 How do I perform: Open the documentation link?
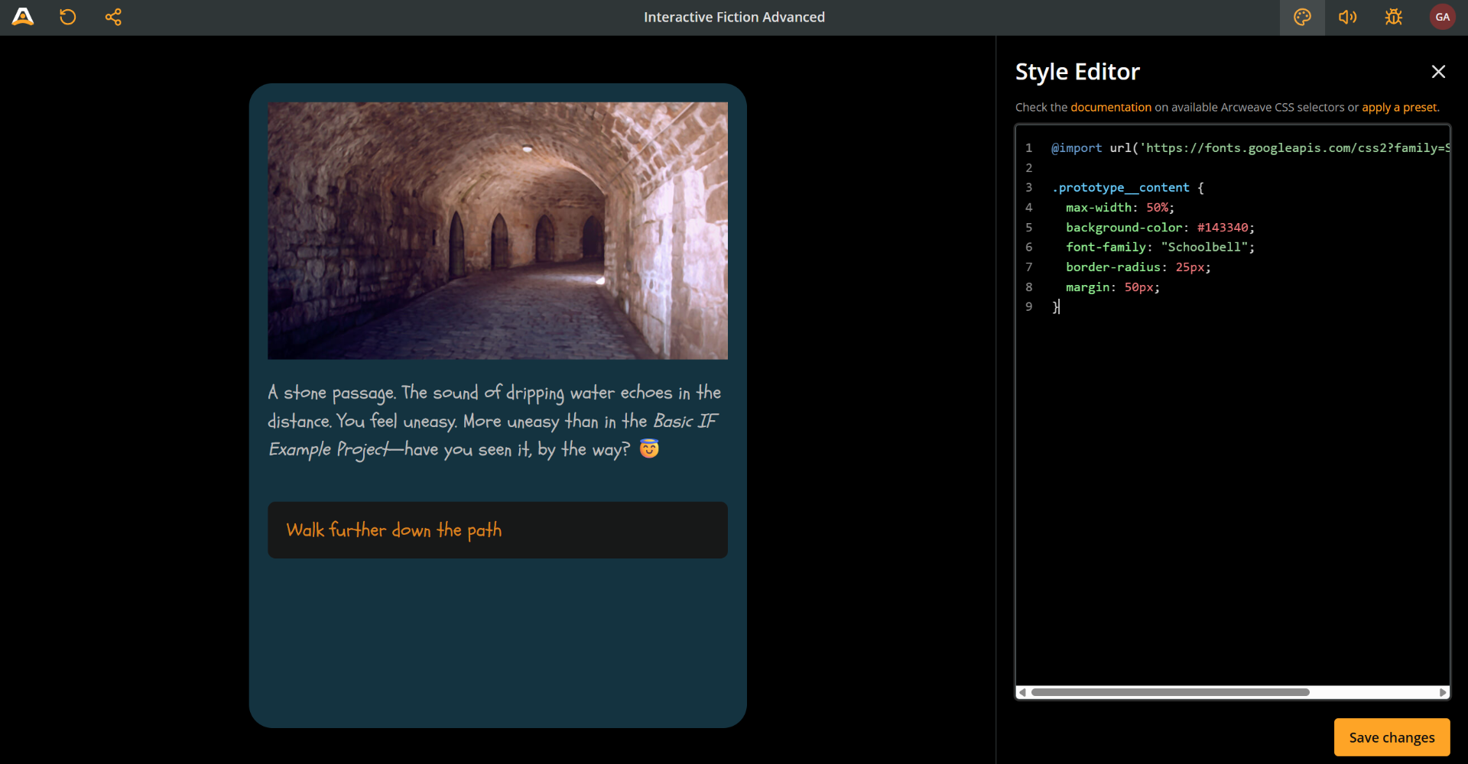coord(1110,107)
